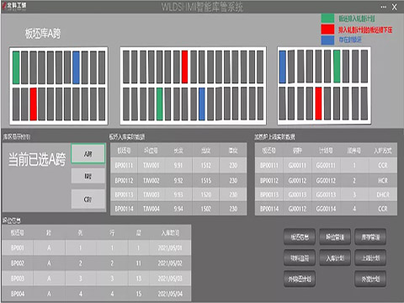This screenshot has height=303, width=404.
Task: Click the green slab in left storage block
Action: coord(16,67)
